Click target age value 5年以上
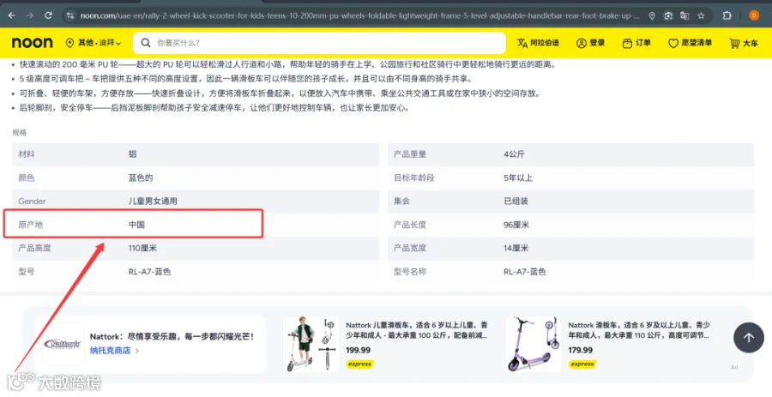This screenshot has height=397, width=772. pos(518,177)
